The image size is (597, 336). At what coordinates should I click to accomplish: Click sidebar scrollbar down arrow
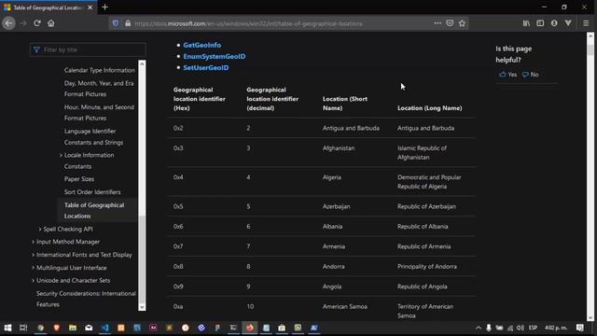tap(142, 307)
